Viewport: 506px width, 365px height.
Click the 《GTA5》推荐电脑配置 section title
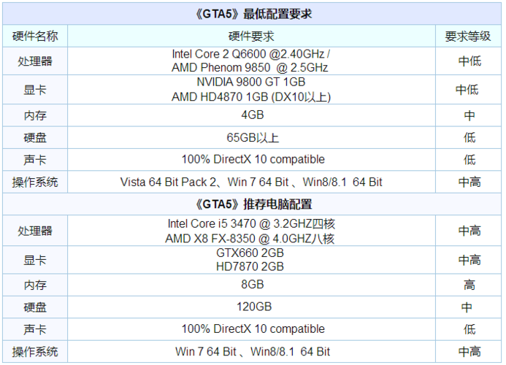pyautogui.click(x=251, y=204)
